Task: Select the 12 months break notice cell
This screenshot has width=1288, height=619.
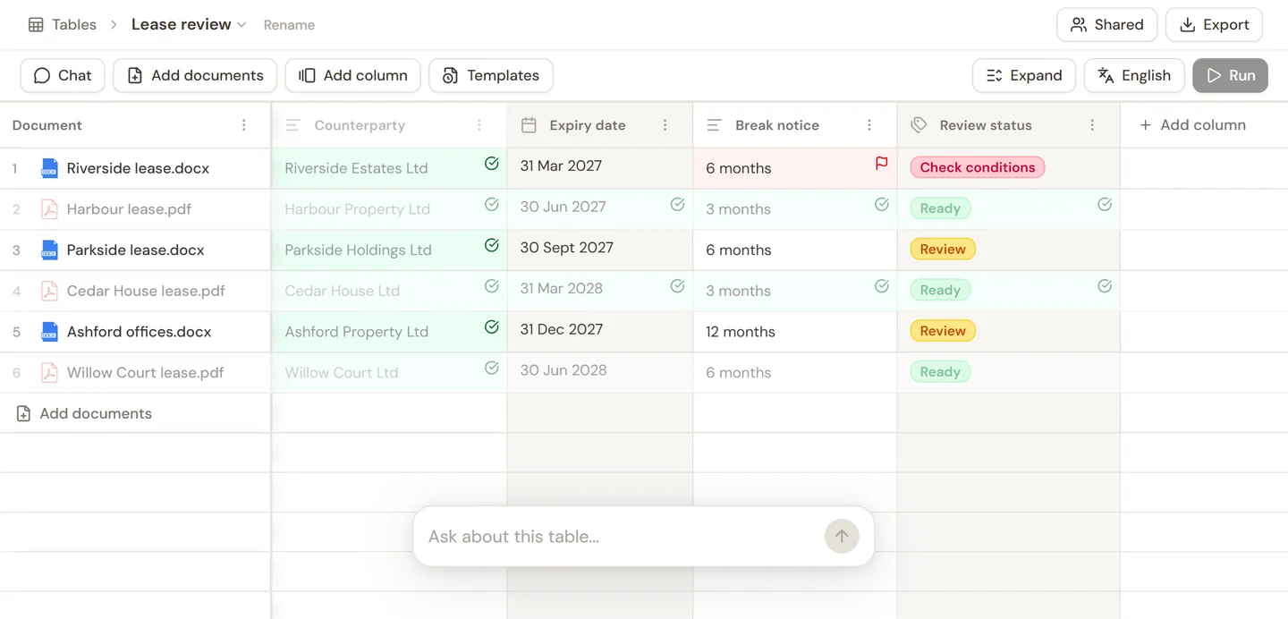Action: (x=794, y=332)
